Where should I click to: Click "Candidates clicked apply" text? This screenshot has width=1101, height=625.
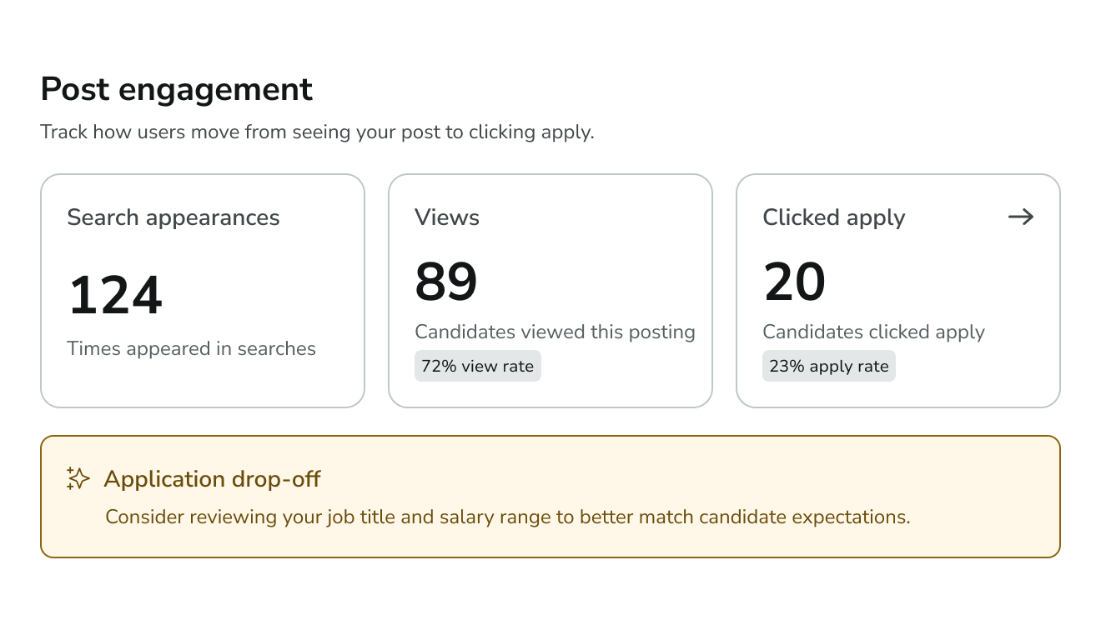click(873, 332)
